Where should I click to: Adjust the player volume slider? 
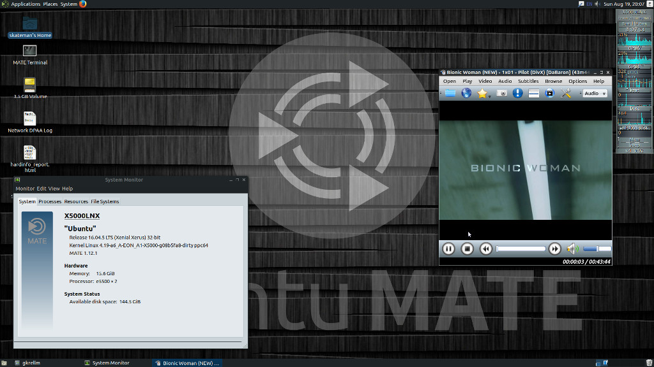(597, 249)
